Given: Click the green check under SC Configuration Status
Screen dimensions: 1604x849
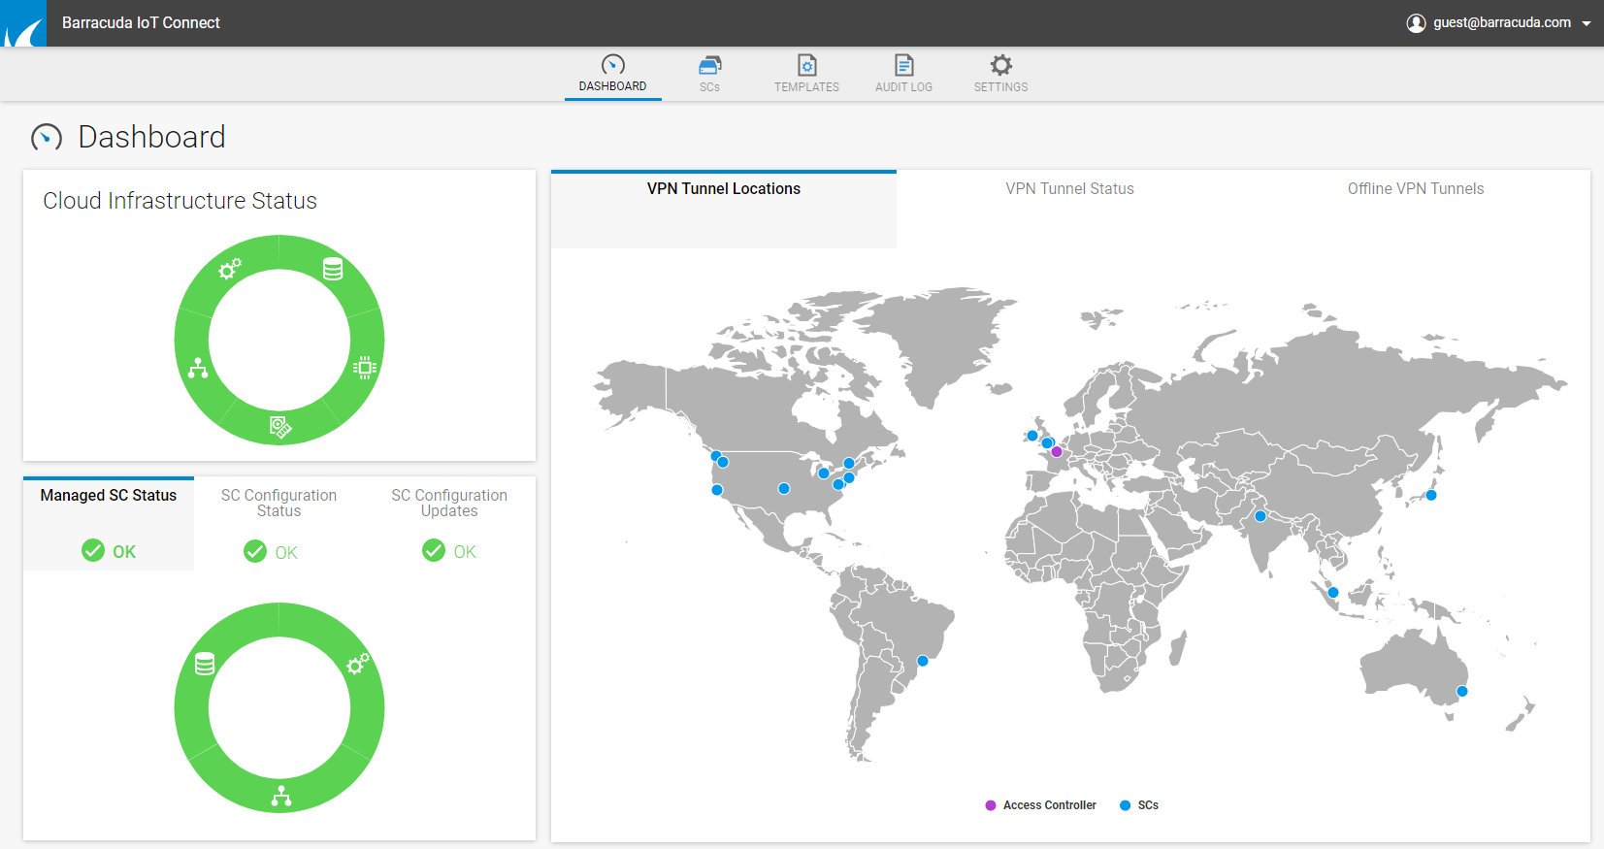Looking at the screenshot, I should [x=255, y=551].
